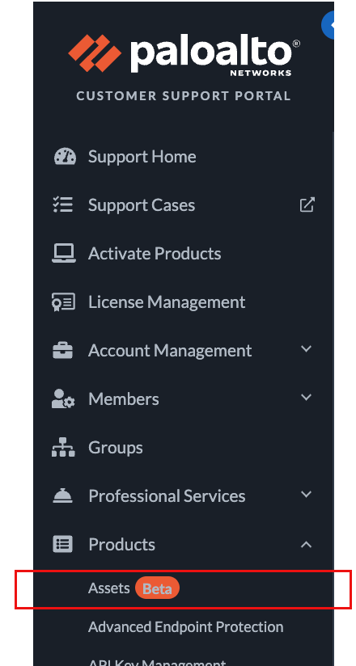Open the Assets Beta menu item

tap(134, 588)
